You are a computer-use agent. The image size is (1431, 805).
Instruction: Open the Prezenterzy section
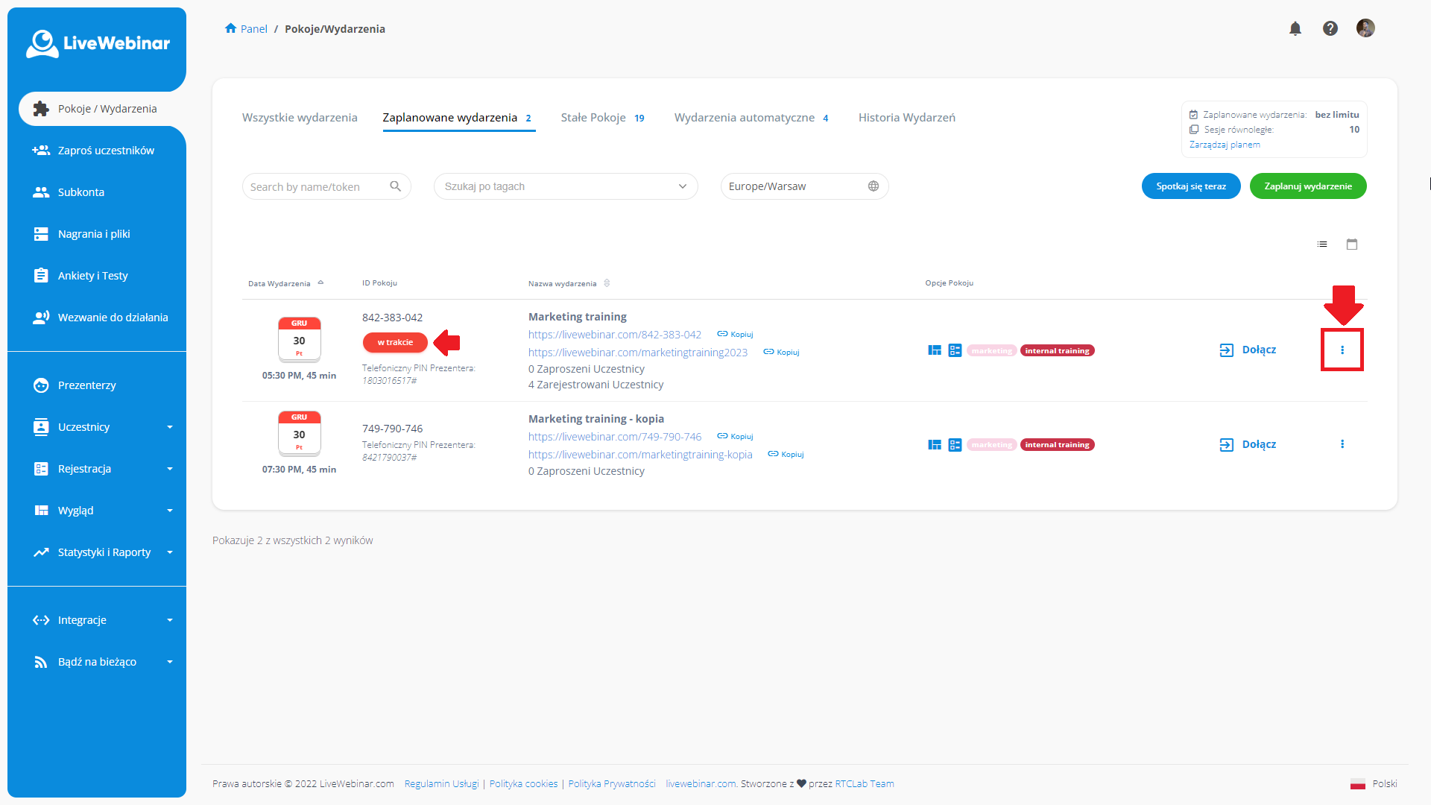[x=86, y=385]
